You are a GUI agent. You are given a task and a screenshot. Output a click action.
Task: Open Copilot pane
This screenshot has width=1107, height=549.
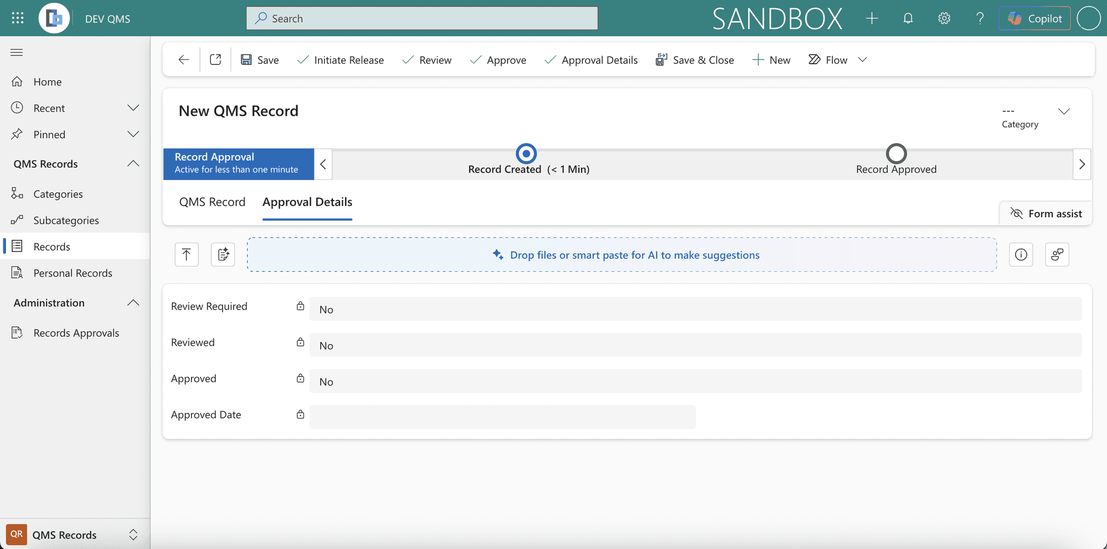(1035, 18)
